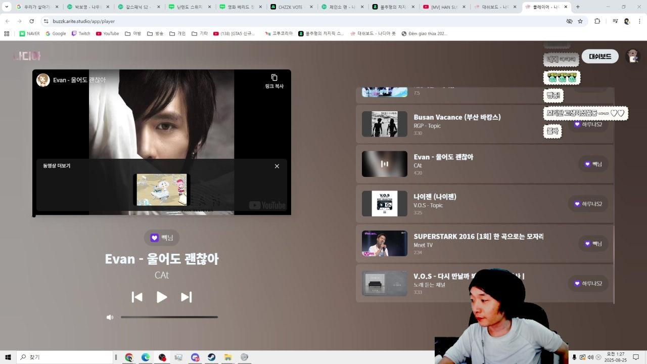Switch to the 영화 베리드 browser tab
Image resolution: width=647 pixels, height=364 pixels.
coord(241,7)
